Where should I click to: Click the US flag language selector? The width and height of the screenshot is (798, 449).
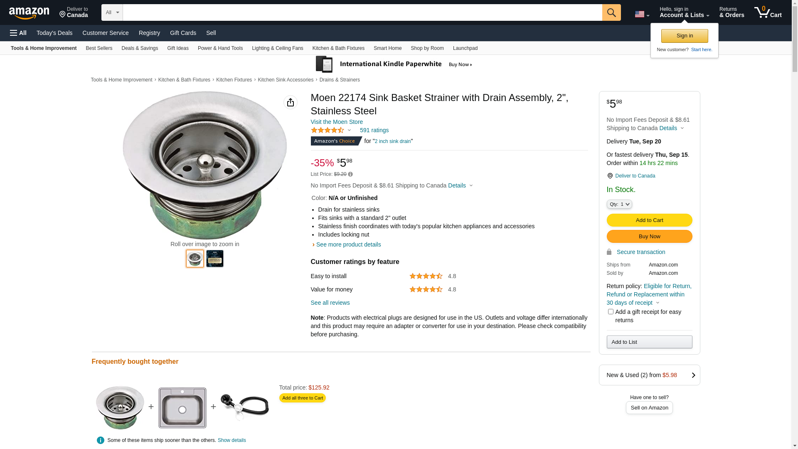641,14
